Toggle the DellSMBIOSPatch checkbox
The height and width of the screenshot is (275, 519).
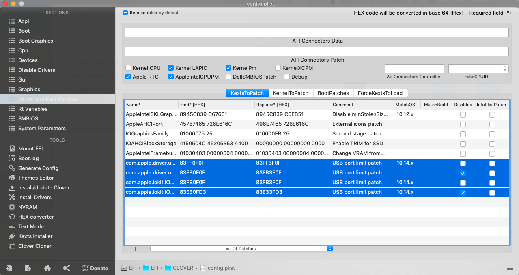[229, 77]
